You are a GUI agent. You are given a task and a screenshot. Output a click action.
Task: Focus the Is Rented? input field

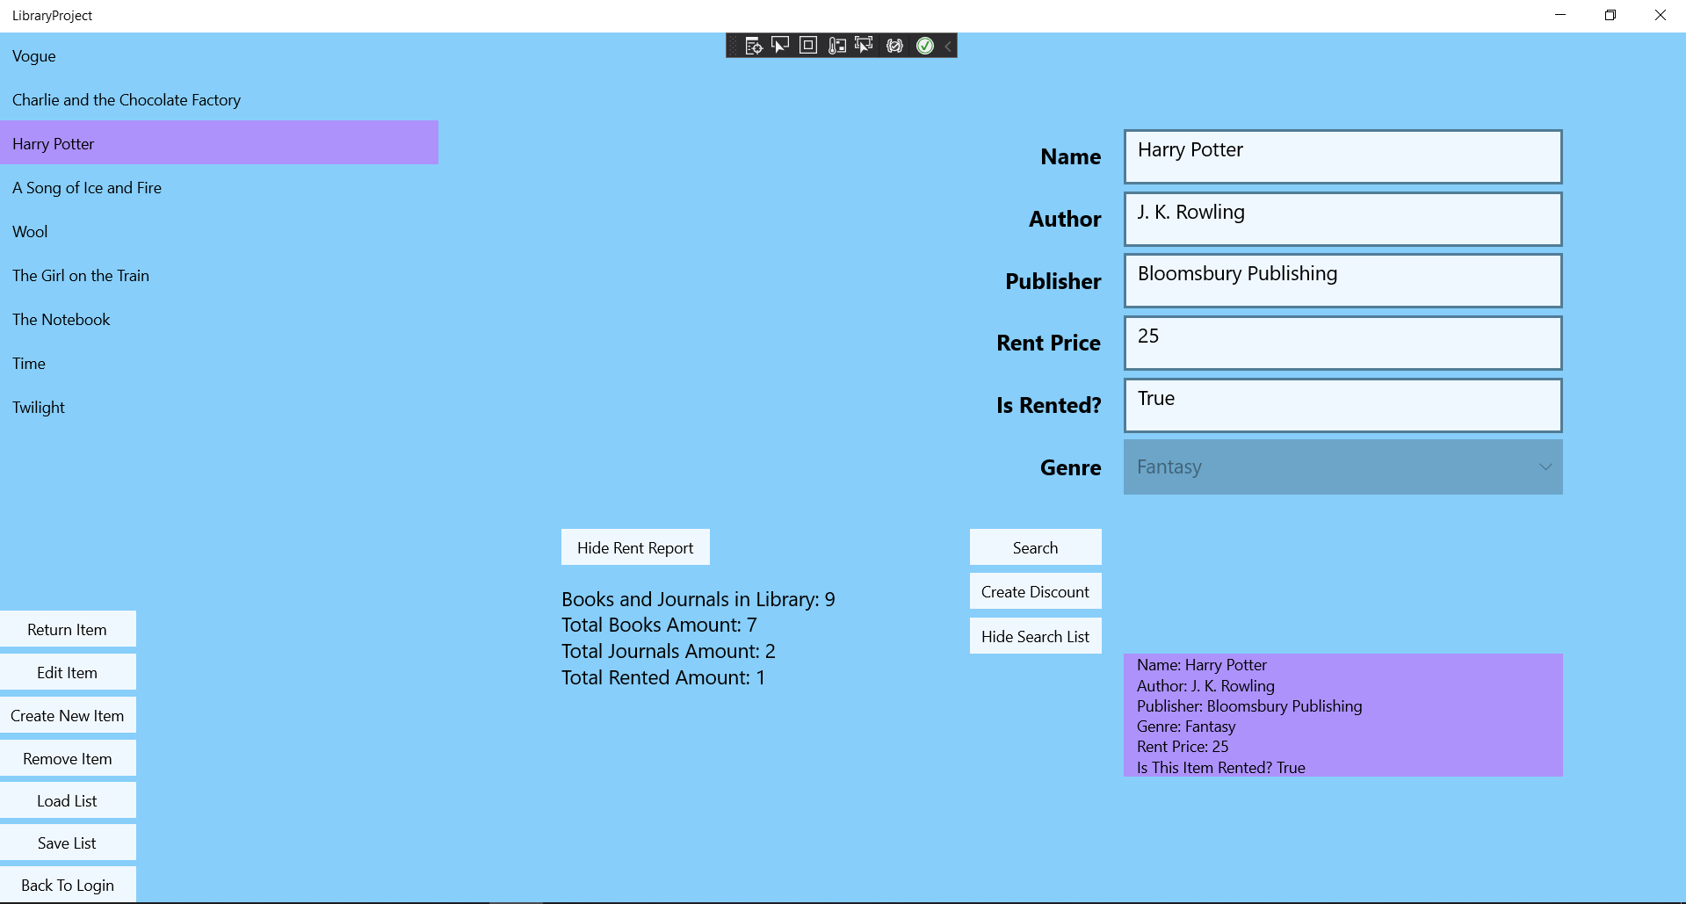[1342, 405]
